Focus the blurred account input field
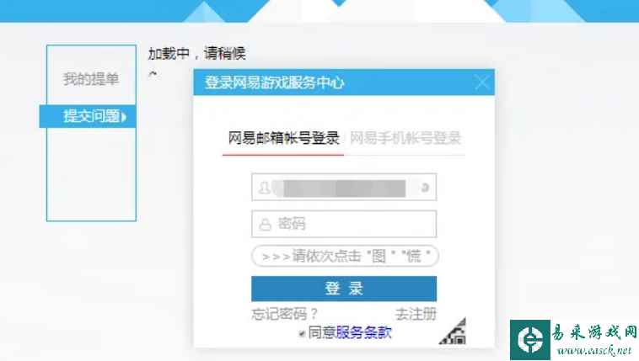 coord(344,187)
